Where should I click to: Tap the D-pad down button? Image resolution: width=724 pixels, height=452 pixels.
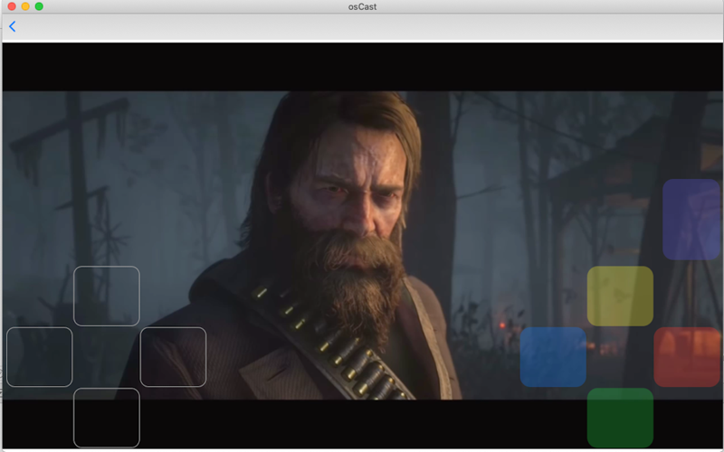pos(107,418)
